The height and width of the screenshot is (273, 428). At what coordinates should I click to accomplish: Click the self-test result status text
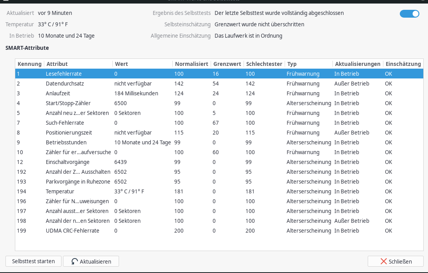pyautogui.click(x=279, y=13)
